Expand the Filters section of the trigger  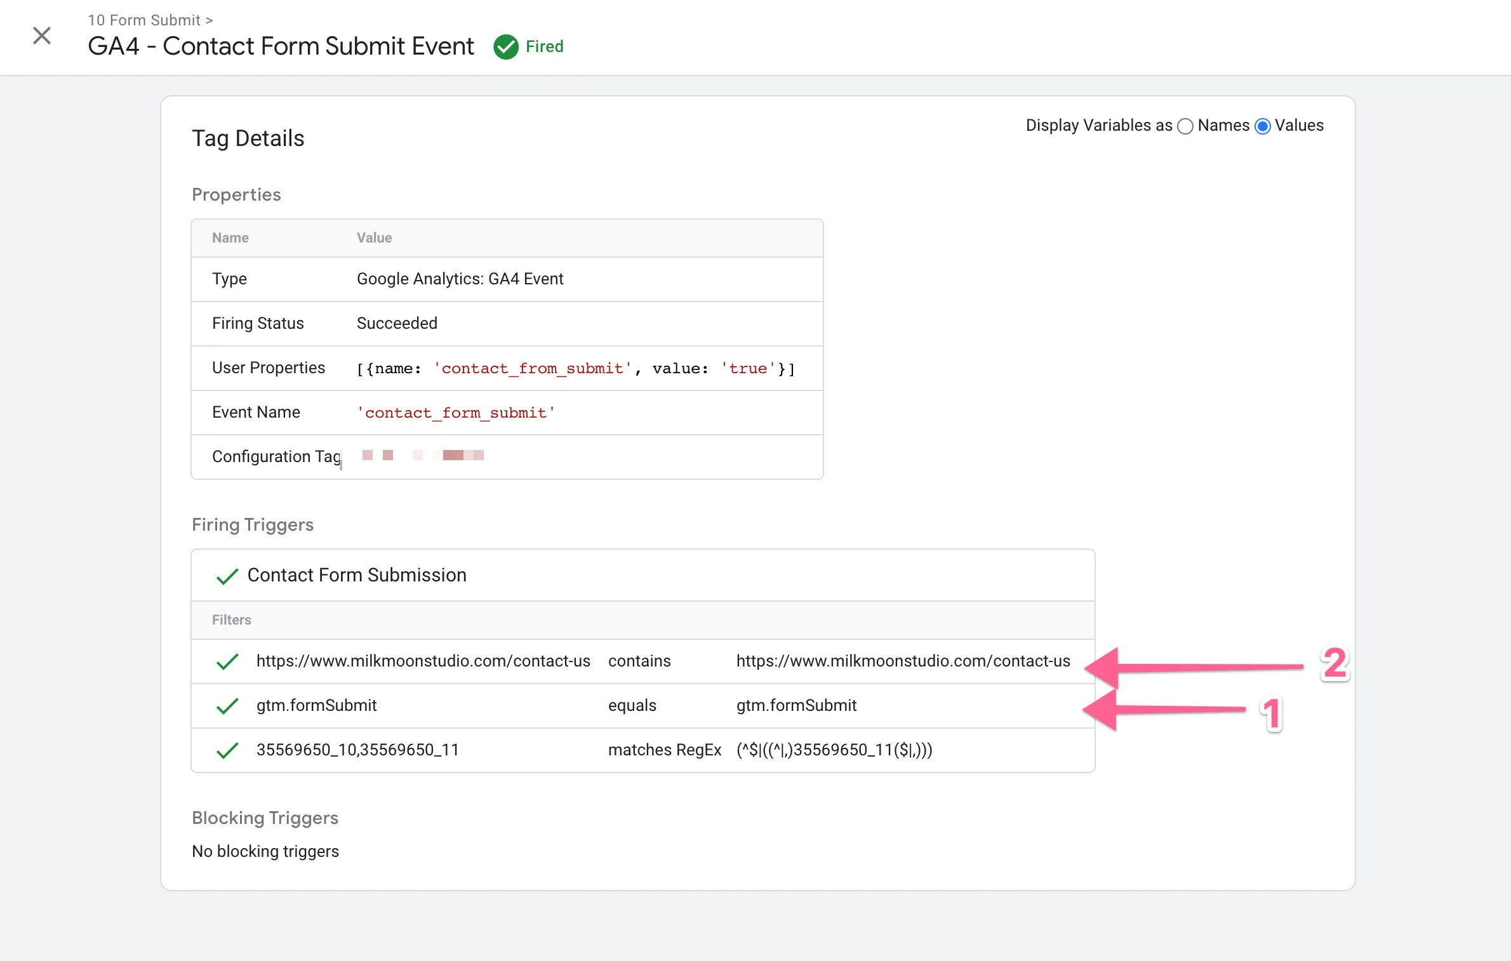(x=231, y=620)
